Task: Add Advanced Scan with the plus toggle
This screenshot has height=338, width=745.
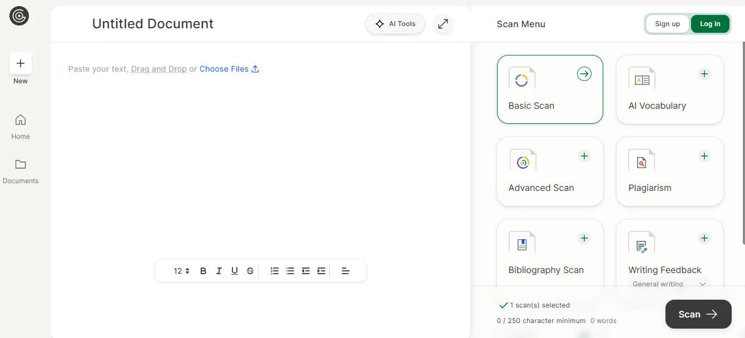Action: tap(584, 156)
